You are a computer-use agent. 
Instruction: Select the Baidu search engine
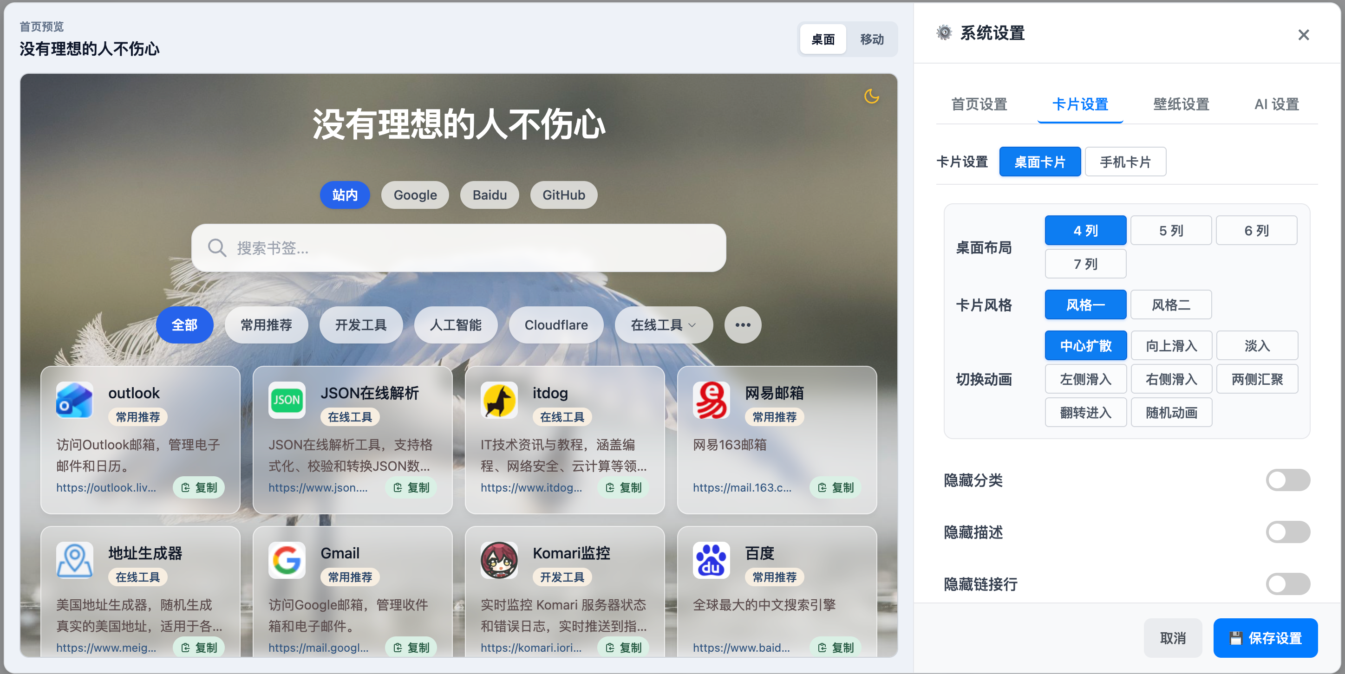489,195
